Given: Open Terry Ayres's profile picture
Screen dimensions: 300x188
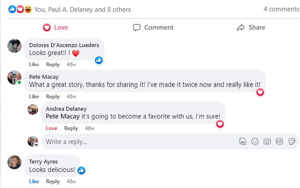Looking at the screenshot, I should pos(14,162).
